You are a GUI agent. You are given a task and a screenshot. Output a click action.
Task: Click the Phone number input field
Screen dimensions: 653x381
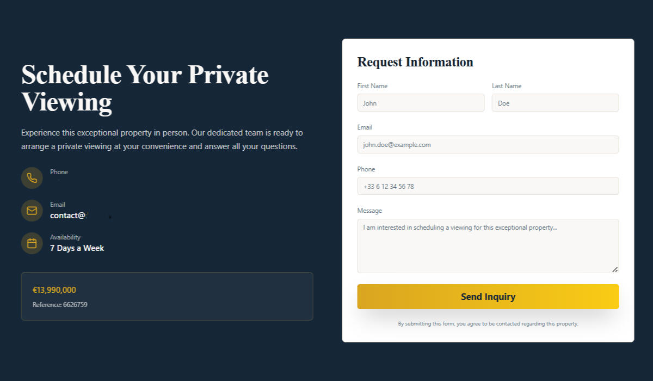pyautogui.click(x=488, y=186)
